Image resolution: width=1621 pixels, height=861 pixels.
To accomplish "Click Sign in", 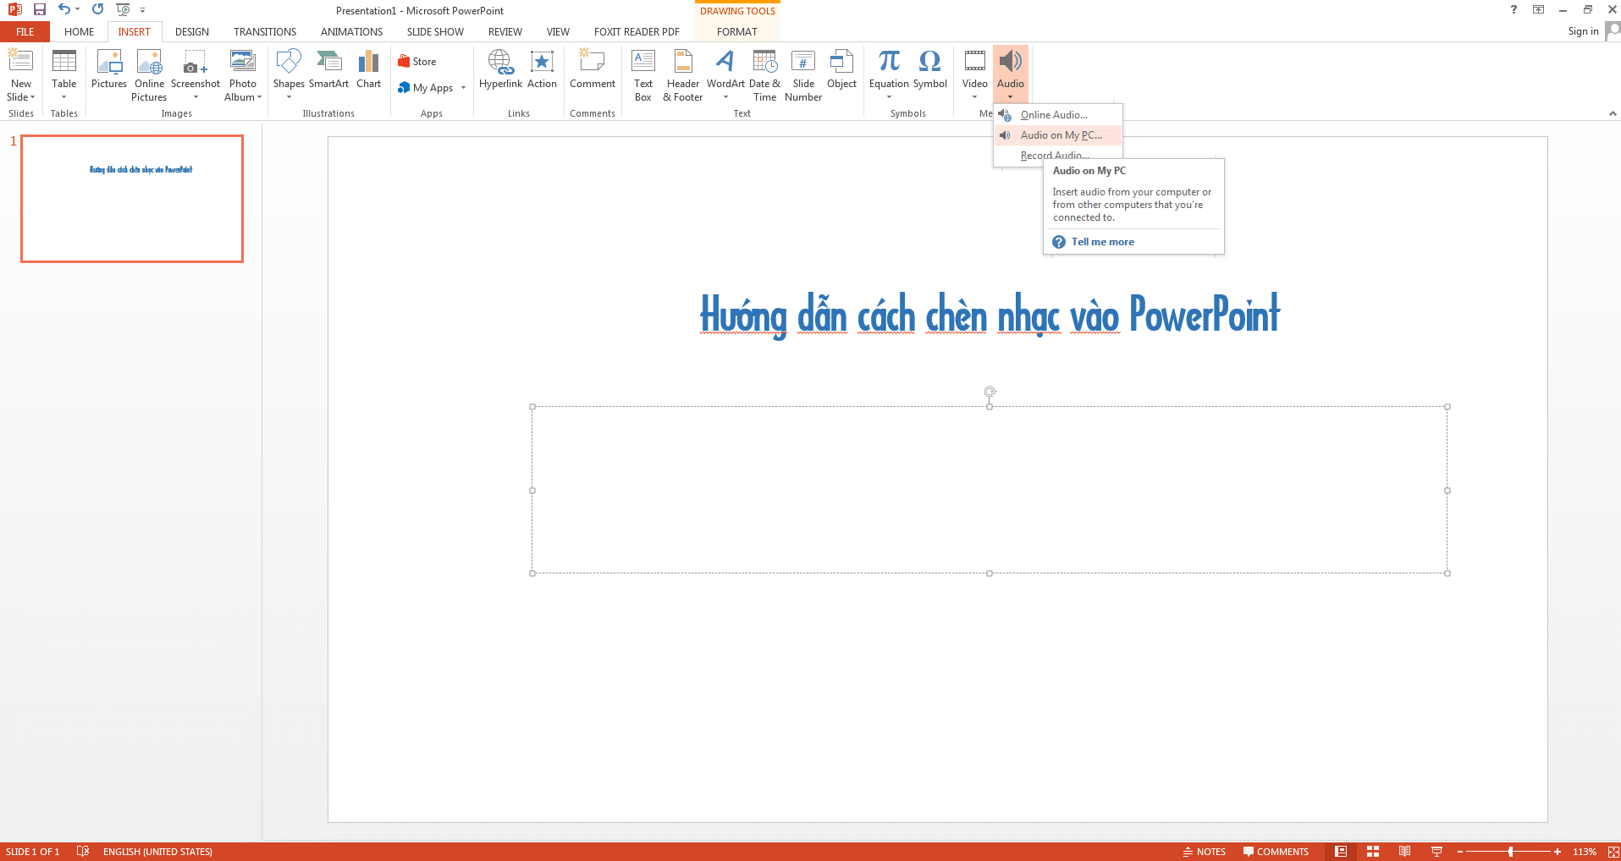I will click(x=1583, y=31).
